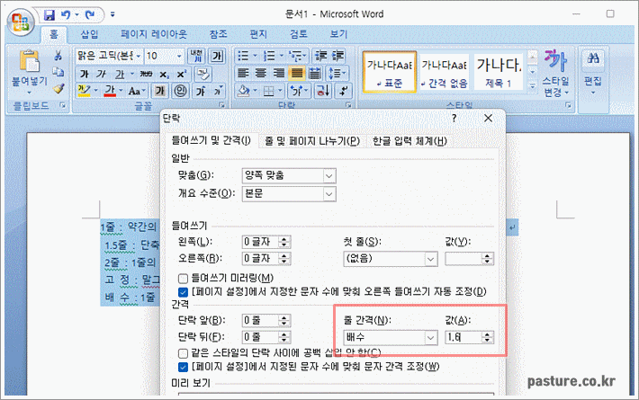639x400 pixels.
Task: Insert enclosed character (circled 인)
Action: (x=181, y=91)
